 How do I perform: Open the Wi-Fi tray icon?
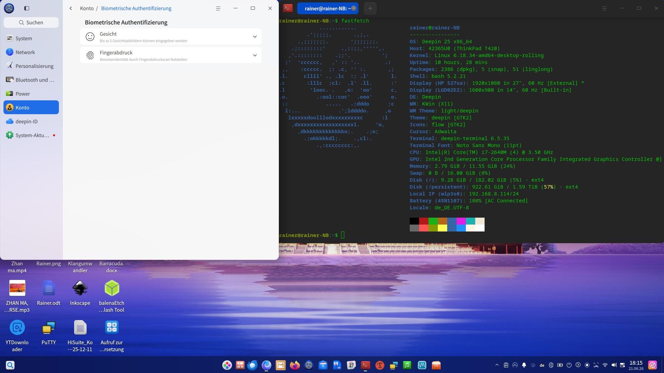click(x=605, y=365)
